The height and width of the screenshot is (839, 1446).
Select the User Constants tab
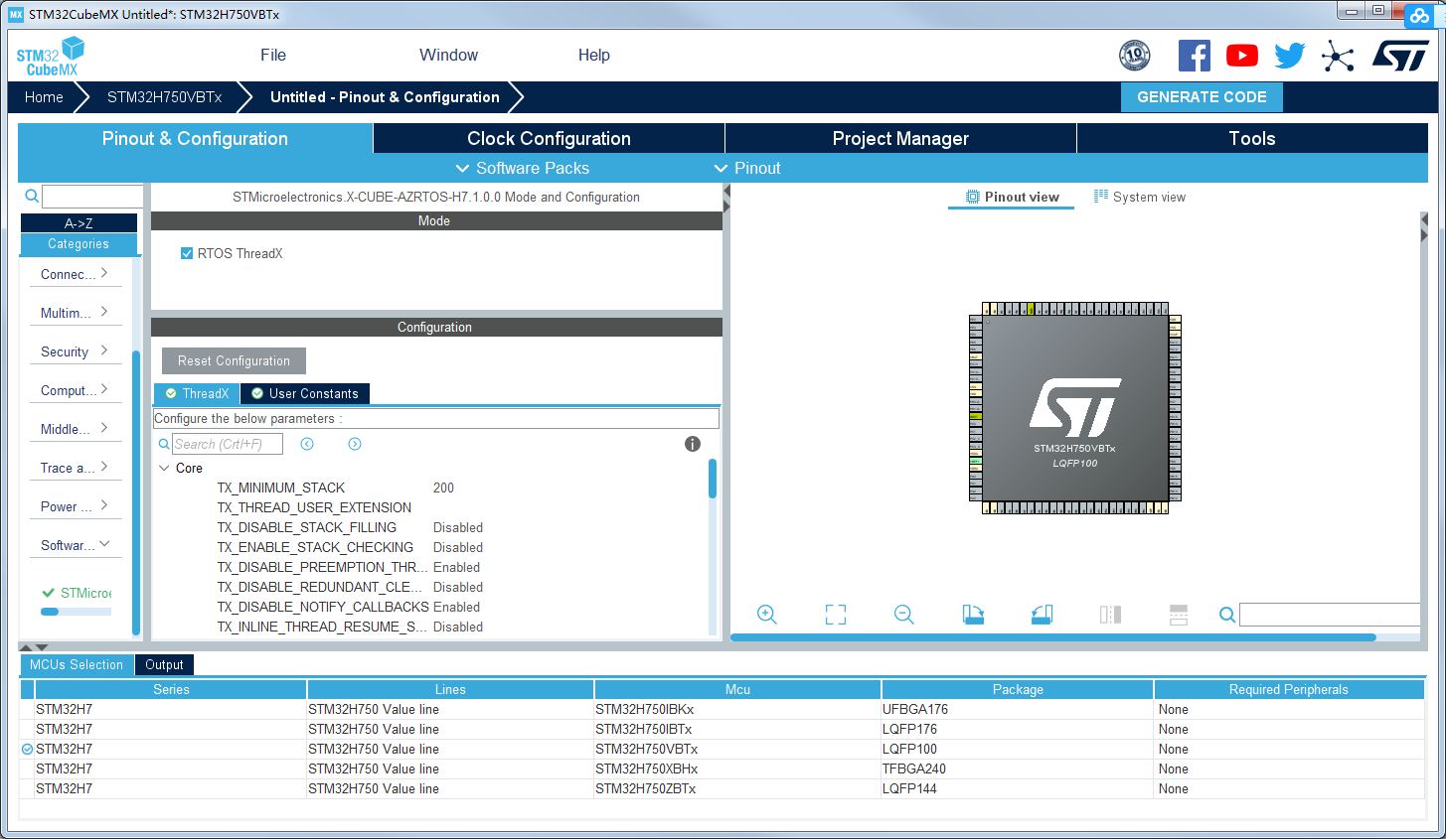(x=305, y=393)
